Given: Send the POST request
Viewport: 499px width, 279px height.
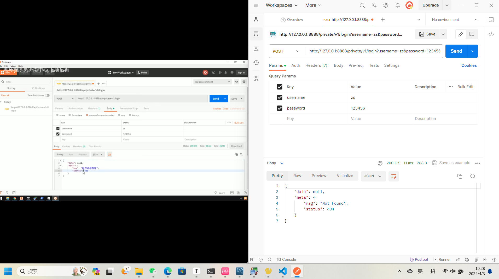Looking at the screenshot, I should click(x=456, y=51).
